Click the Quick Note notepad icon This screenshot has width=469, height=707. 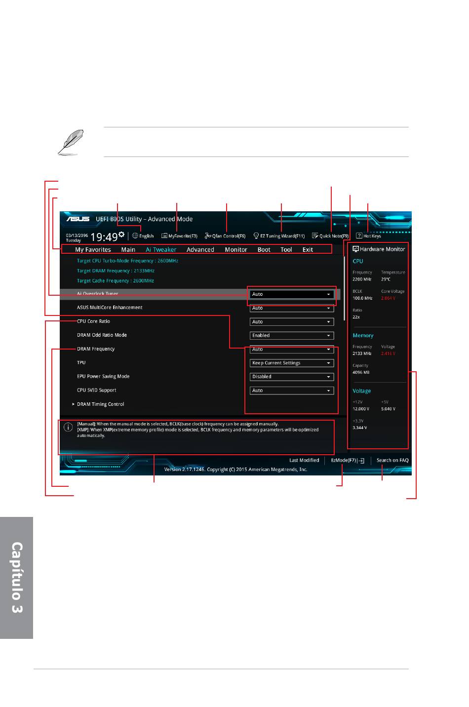[x=315, y=236]
